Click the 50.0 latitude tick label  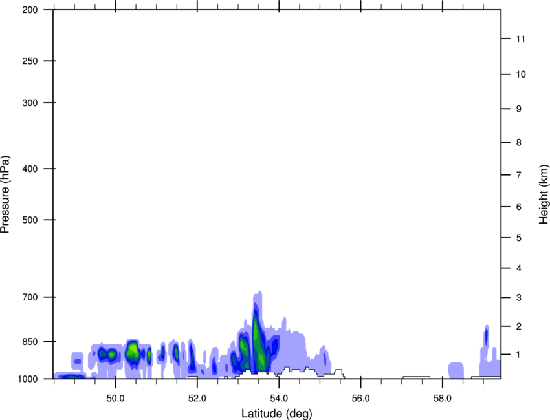click(x=115, y=399)
